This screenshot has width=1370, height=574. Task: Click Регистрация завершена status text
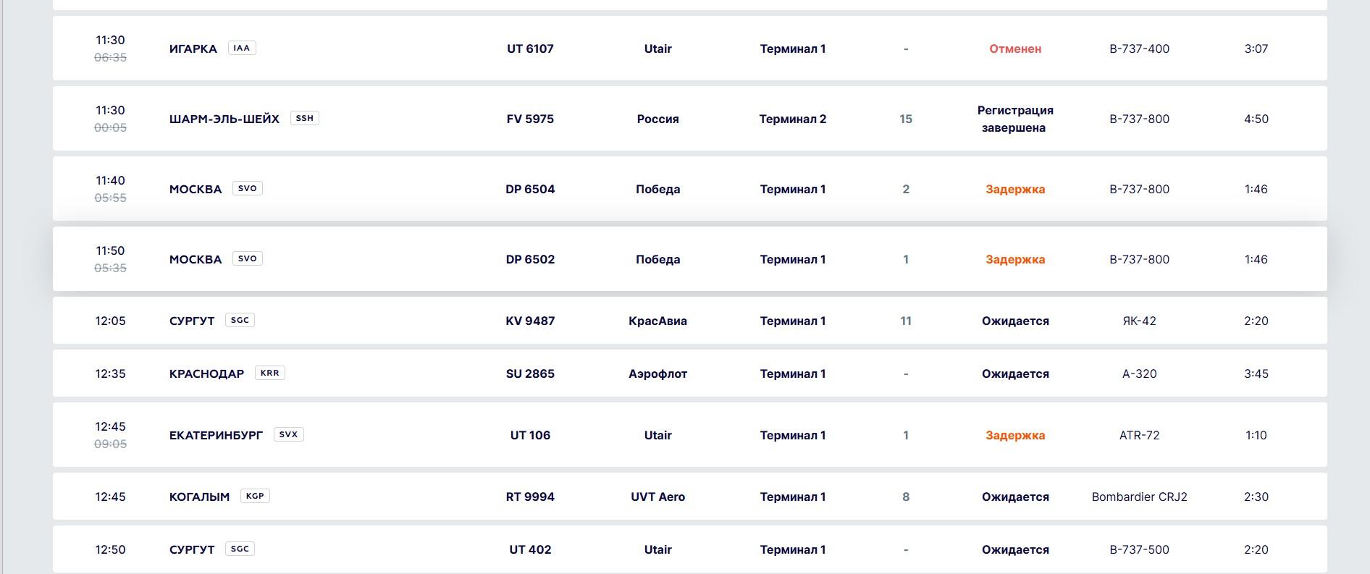coord(1015,119)
